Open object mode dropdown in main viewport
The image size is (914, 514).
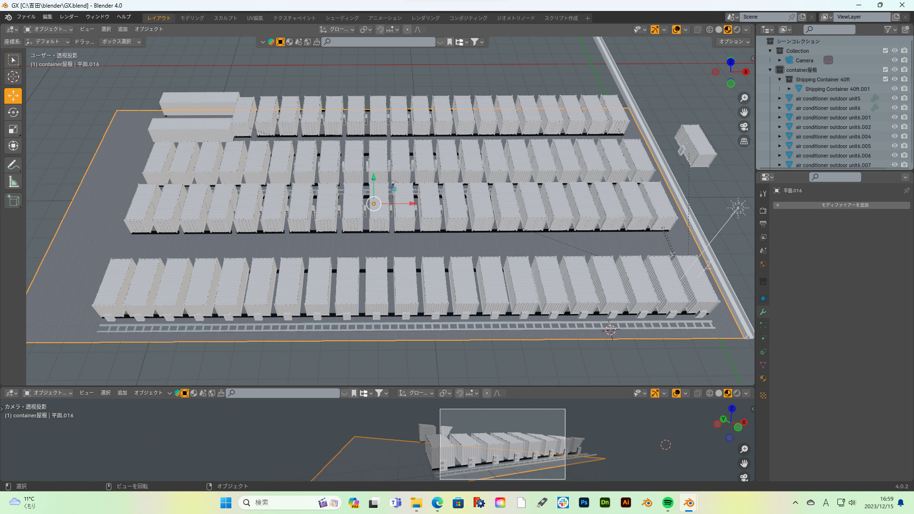coord(48,30)
